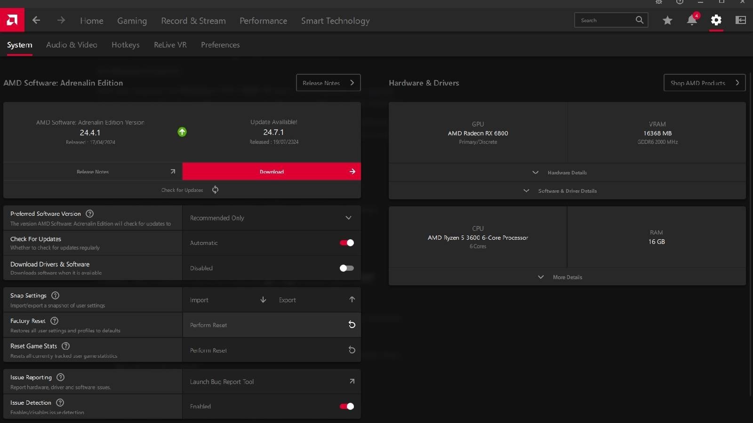This screenshot has width=753, height=423.
Task: Click the Check for Updates refresh icon
Action: coord(215,190)
